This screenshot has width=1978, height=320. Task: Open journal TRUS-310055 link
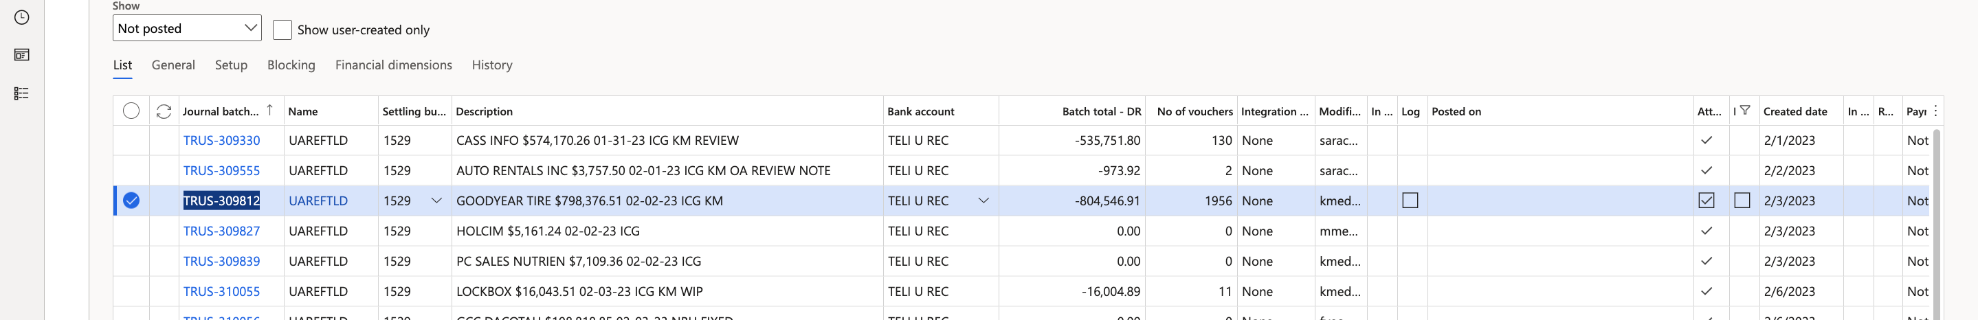click(221, 292)
